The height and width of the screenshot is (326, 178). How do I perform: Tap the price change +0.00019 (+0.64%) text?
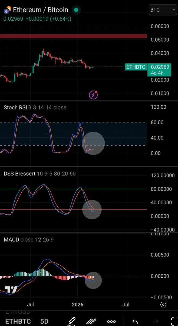[48, 19]
